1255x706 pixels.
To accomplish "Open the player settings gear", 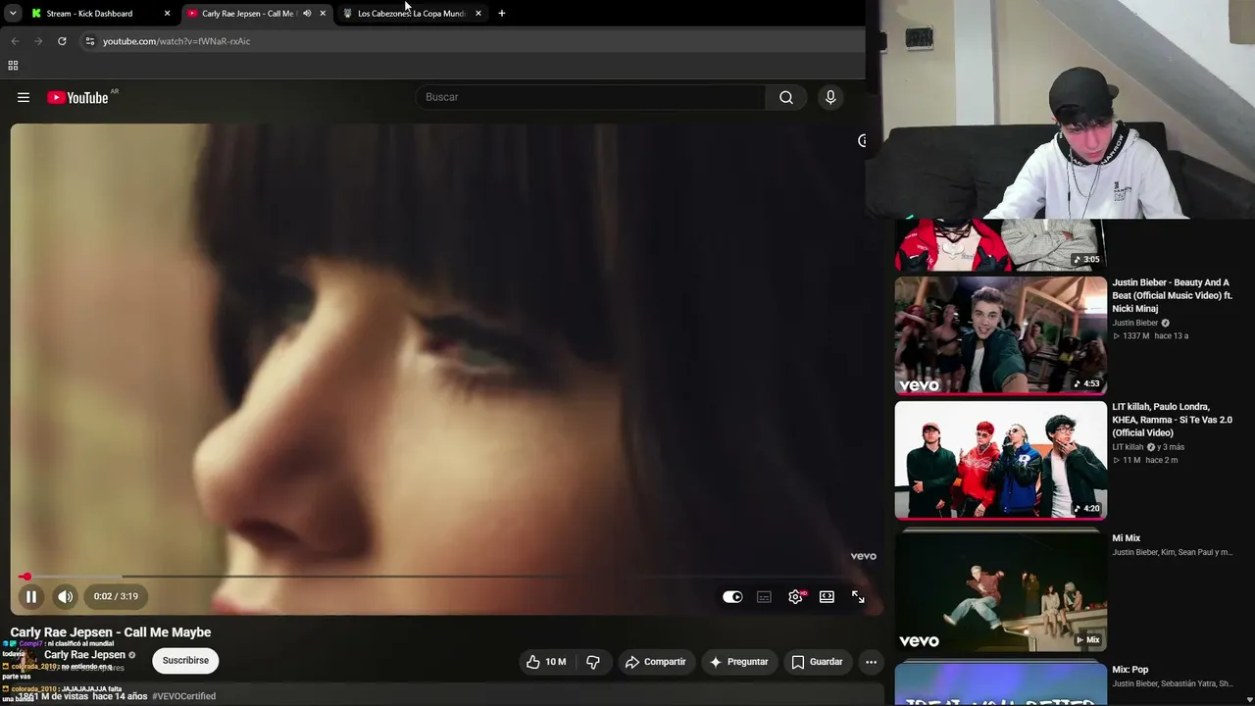I will [795, 596].
